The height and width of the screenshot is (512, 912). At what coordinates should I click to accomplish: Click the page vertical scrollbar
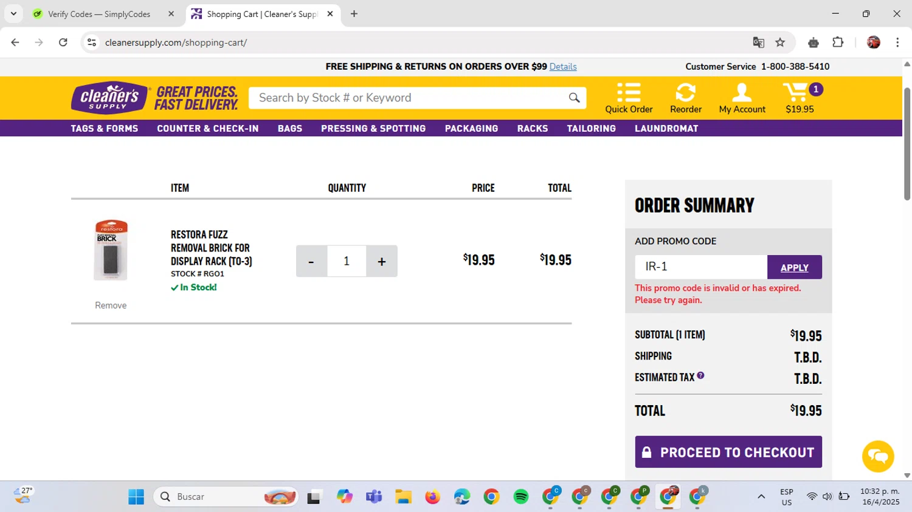(x=907, y=145)
